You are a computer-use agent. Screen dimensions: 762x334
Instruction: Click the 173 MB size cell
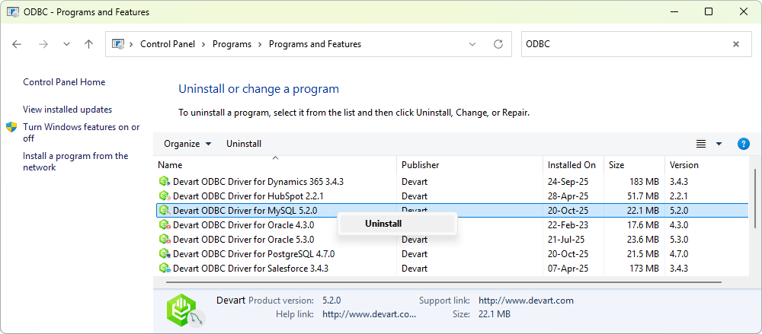coord(644,268)
